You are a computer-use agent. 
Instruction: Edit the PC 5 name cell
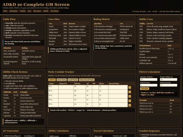(53, 105)
